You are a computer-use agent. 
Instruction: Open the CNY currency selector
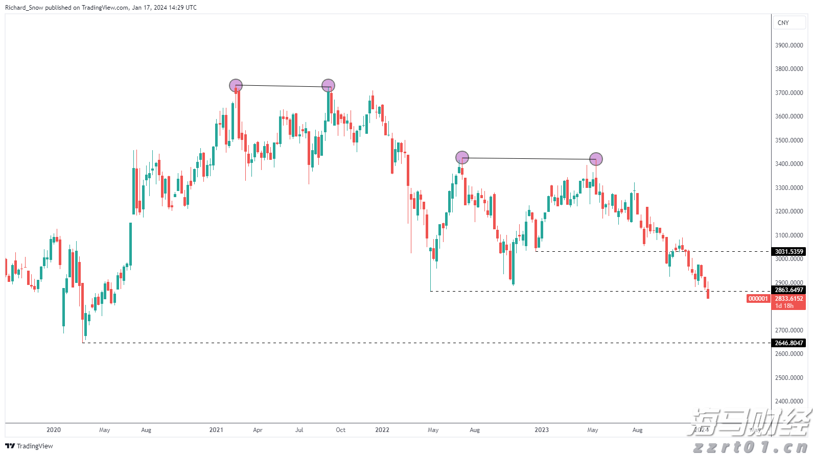click(x=788, y=22)
